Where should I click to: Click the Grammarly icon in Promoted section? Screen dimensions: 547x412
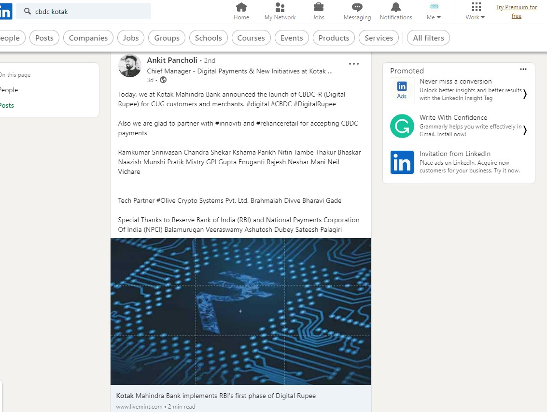(x=402, y=127)
